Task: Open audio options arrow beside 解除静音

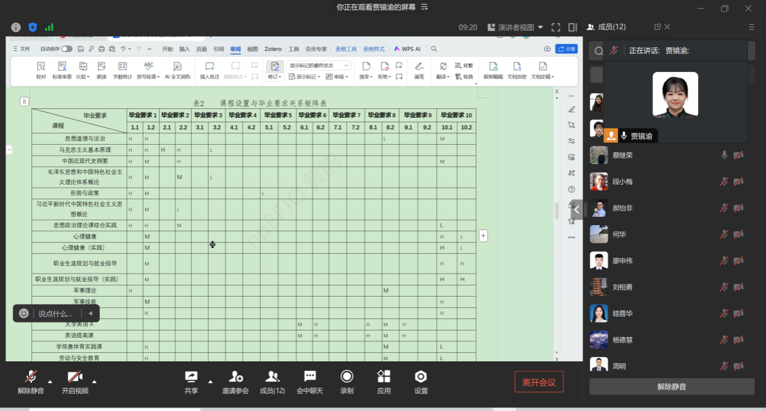Action: point(50,381)
